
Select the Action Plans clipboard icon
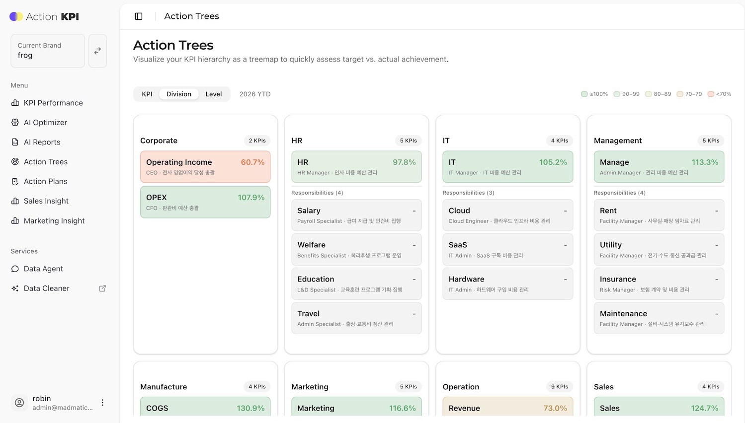click(x=15, y=182)
